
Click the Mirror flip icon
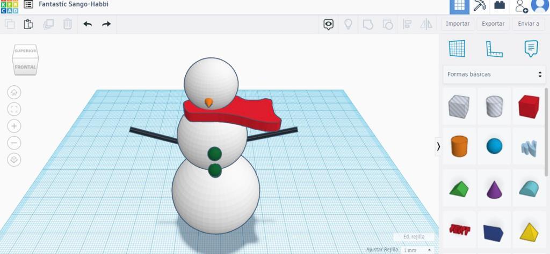426,24
